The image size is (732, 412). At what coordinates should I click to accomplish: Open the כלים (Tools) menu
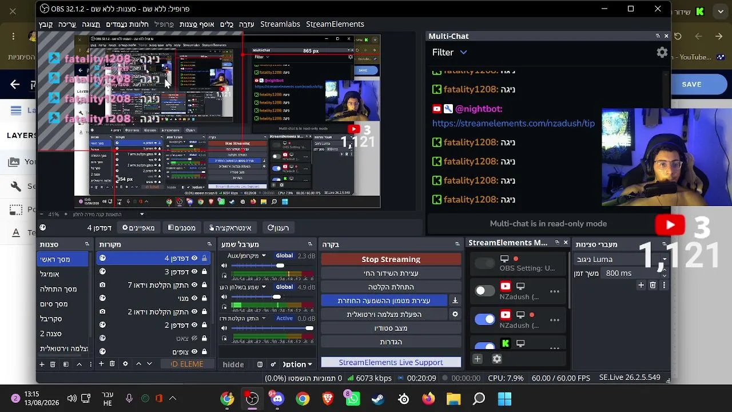point(227,24)
